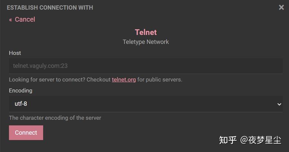Click the @夜梦星尘 watermark username
This screenshot has width=289, height=152.
[x=261, y=140]
